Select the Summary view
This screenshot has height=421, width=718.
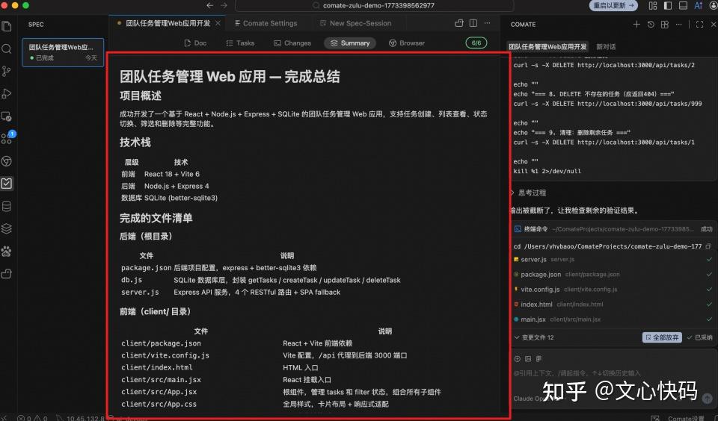click(350, 43)
